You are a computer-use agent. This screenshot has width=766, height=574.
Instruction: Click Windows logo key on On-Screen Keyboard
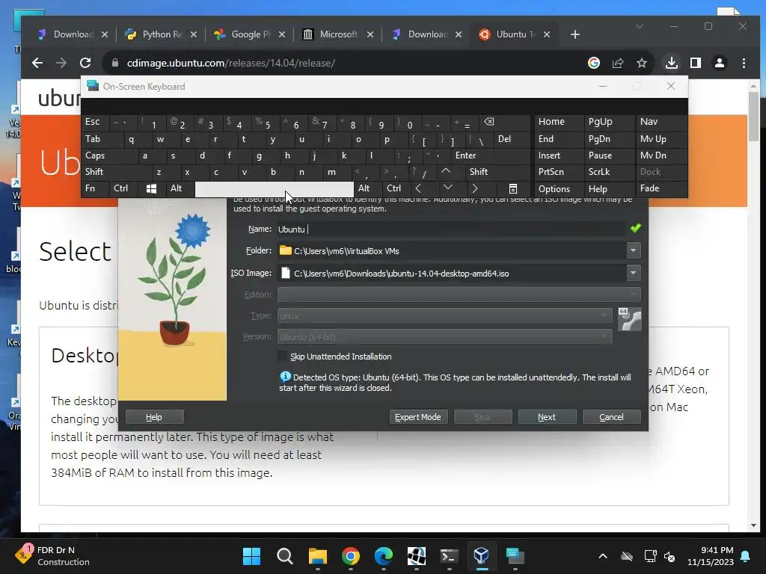tap(151, 189)
